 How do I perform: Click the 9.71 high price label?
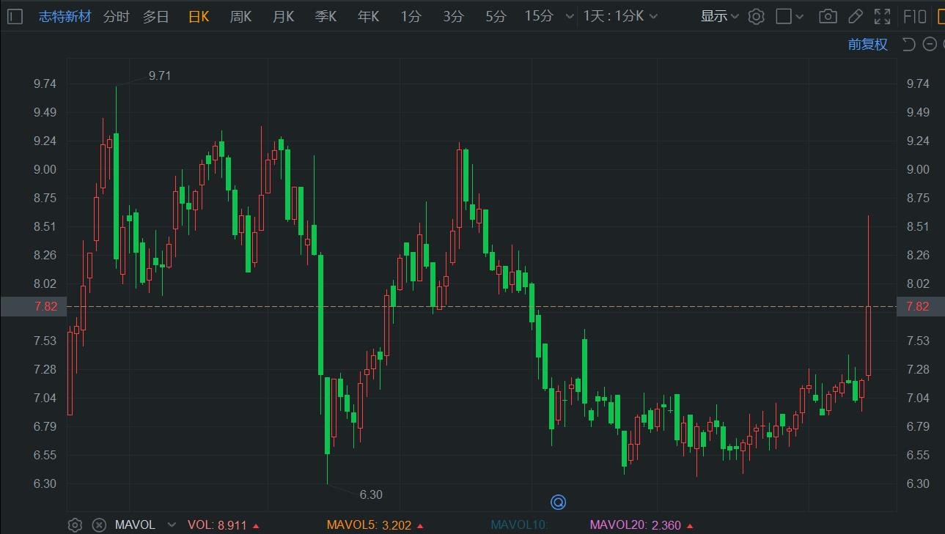pyautogui.click(x=160, y=75)
